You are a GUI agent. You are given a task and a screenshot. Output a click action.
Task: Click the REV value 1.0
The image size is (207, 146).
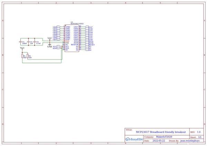[199, 132]
